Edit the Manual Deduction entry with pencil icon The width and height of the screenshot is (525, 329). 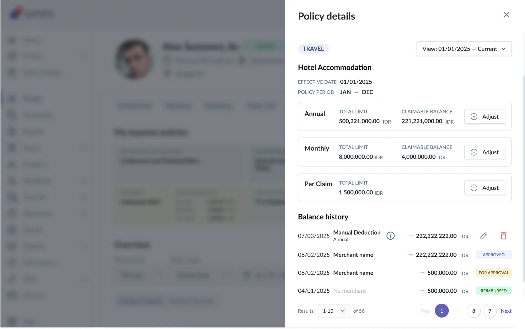tap(484, 236)
